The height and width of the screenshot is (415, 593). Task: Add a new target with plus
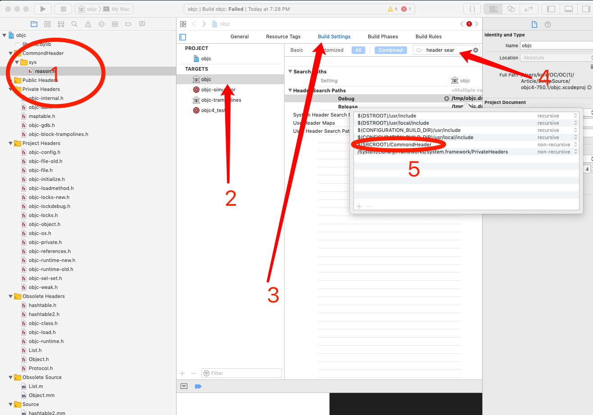click(x=182, y=373)
